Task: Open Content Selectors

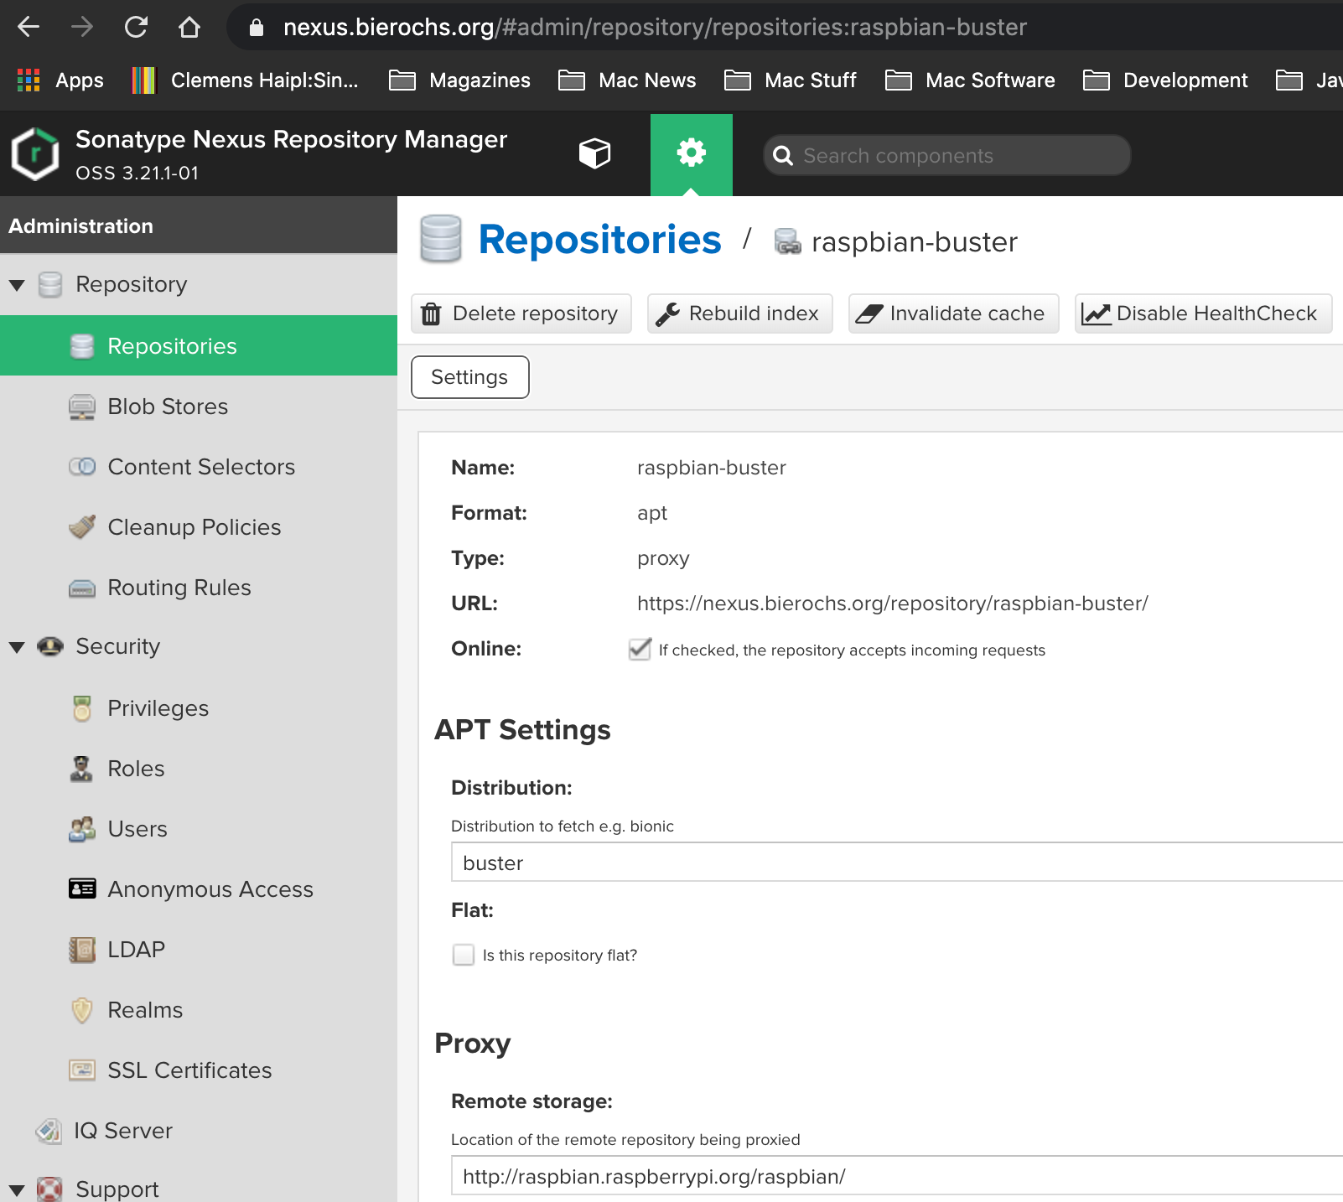Action: tap(201, 467)
